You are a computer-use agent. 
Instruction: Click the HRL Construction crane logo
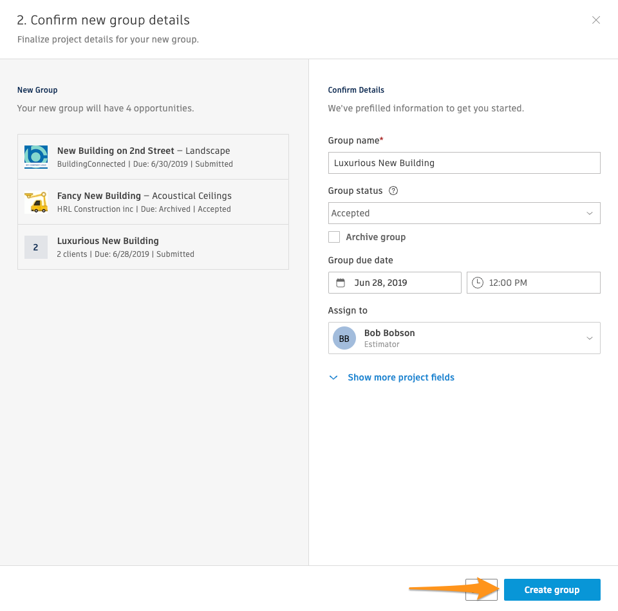[36, 202]
